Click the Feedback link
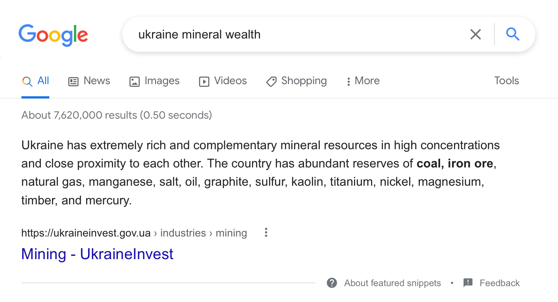The height and width of the screenshot is (302, 558). (499, 283)
